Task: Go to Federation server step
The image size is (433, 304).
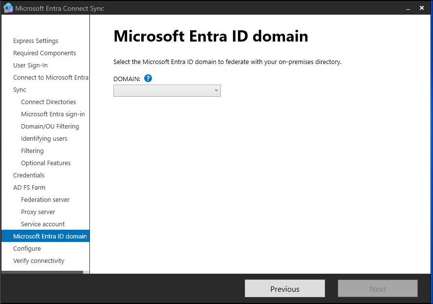Action: click(x=45, y=200)
